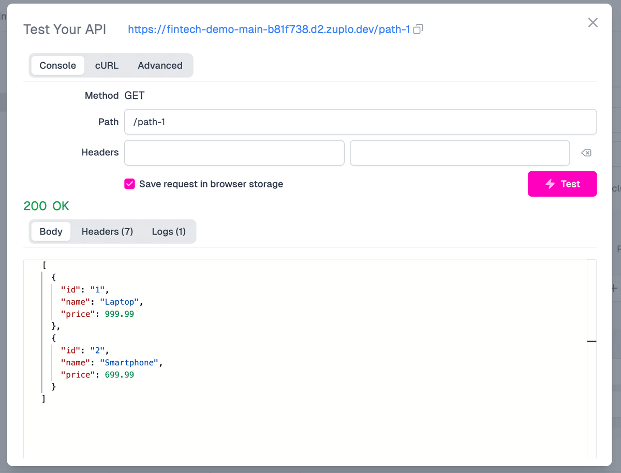
Task: Close the Test Your API dialog
Action: [x=593, y=23]
